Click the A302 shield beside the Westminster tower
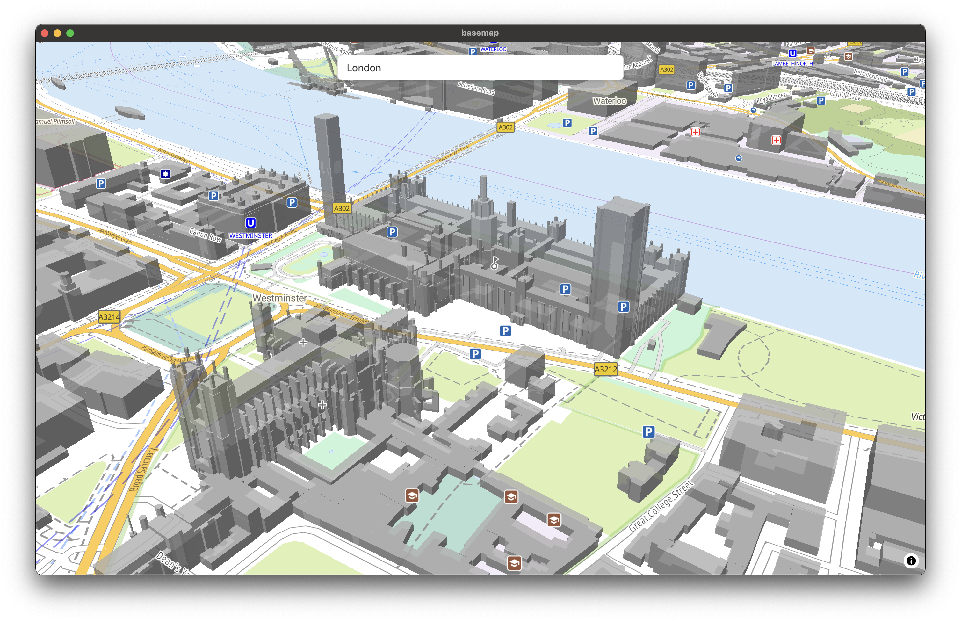Image resolution: width=961 pixels, height=622 pixels. [342, 208]
